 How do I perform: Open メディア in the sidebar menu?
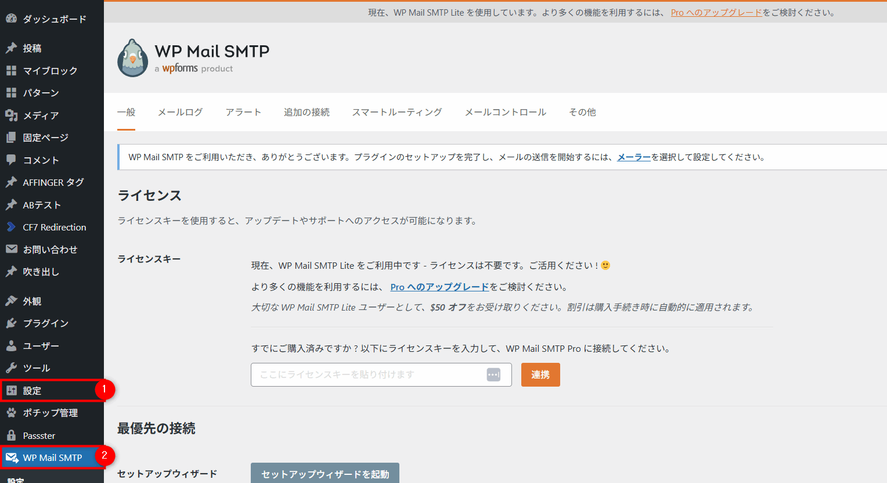point(52,115)
